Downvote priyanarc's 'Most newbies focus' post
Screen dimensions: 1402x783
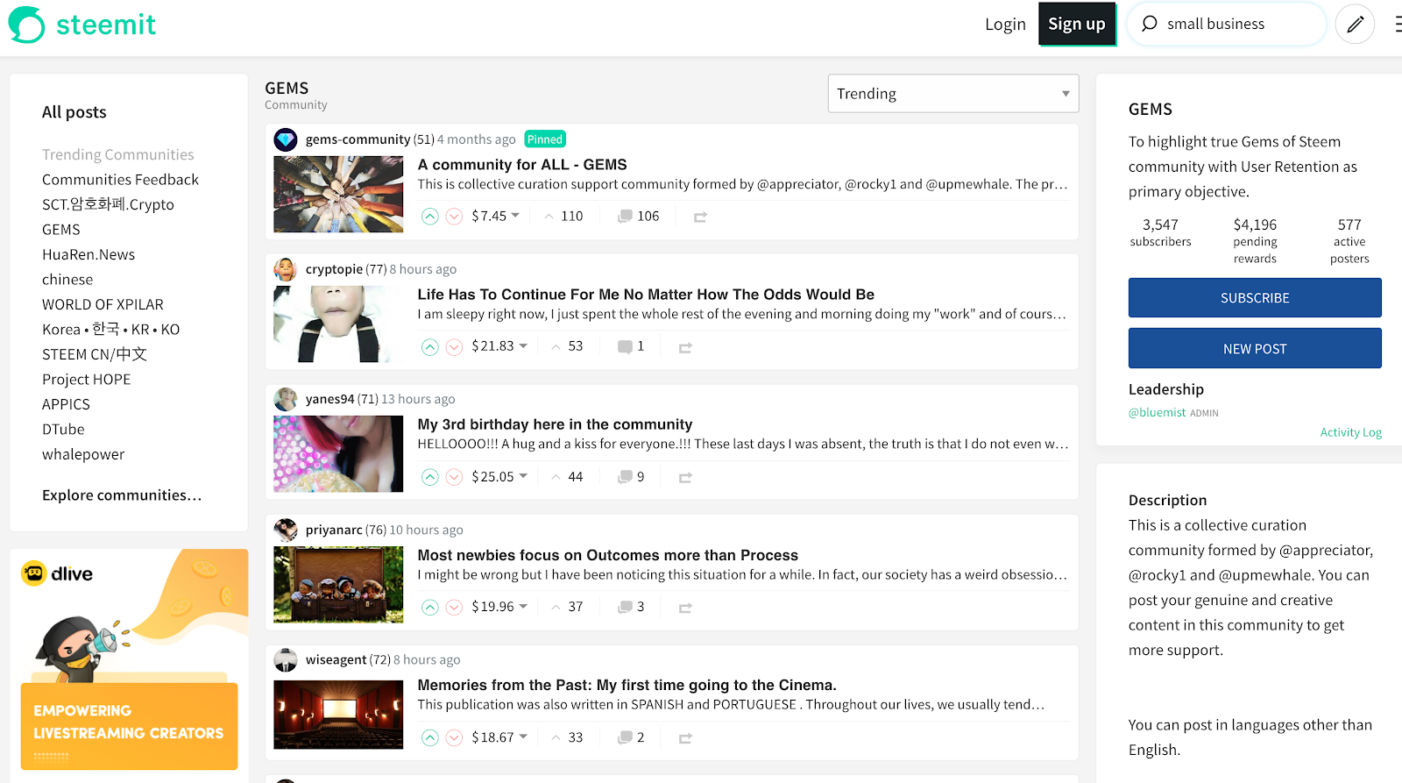point(454,607)
